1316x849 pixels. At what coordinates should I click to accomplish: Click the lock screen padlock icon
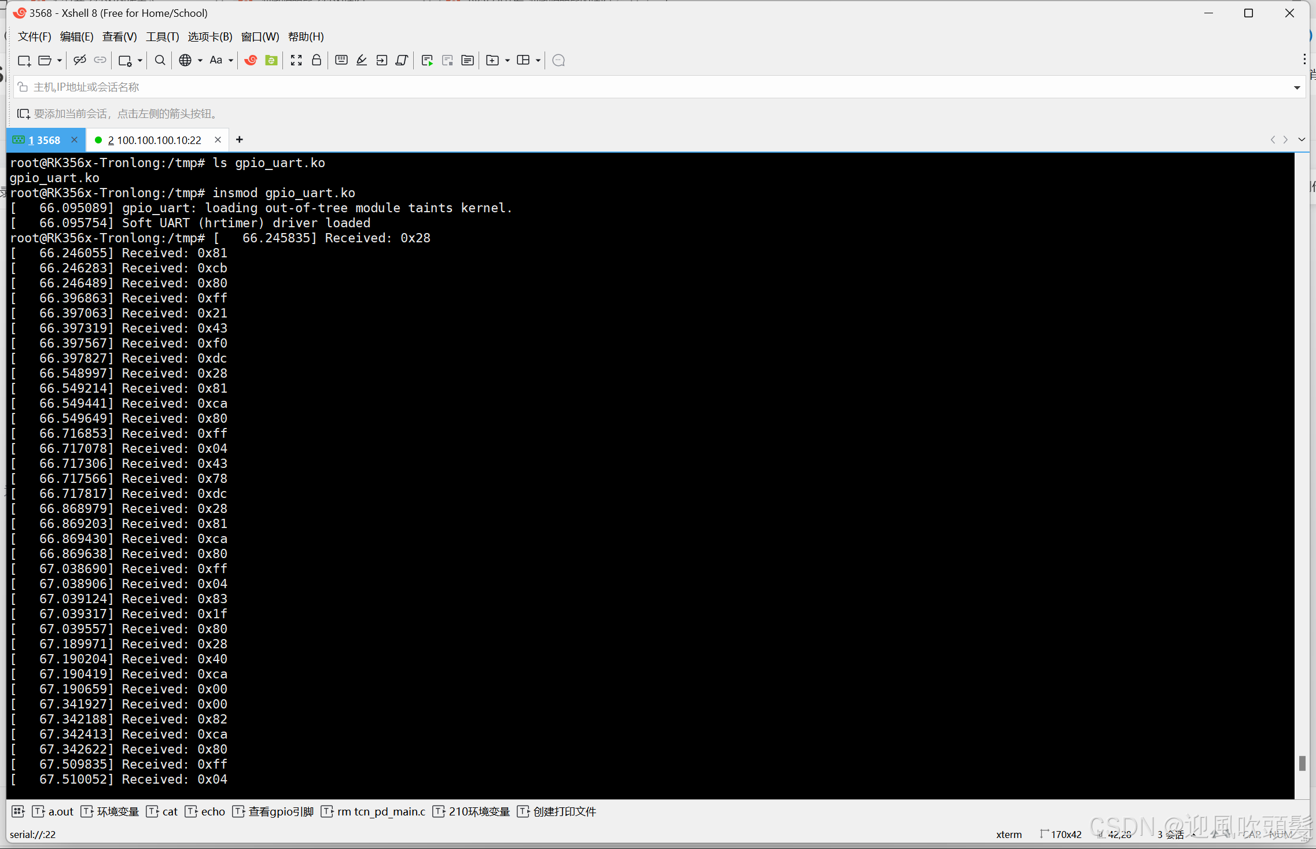point(317,60)
